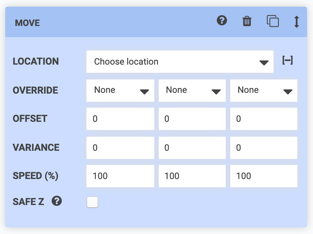
Task: Click the LOCATION label
Action: tap(36, 61)
